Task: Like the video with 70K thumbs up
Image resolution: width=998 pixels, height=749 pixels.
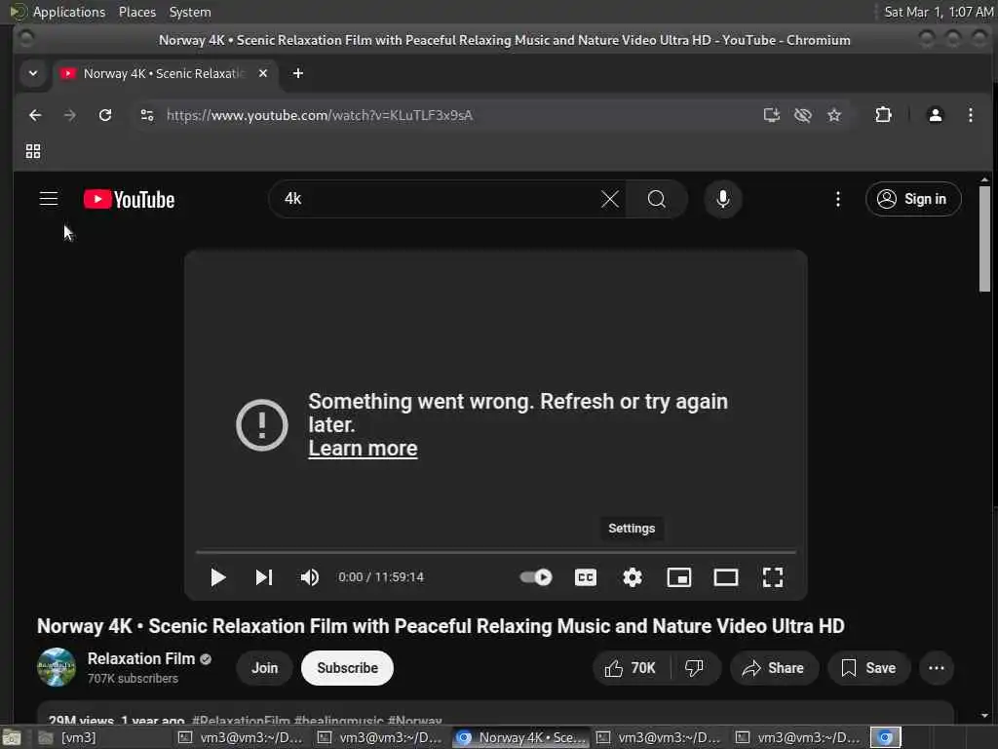Action: [x=631, y=667]
